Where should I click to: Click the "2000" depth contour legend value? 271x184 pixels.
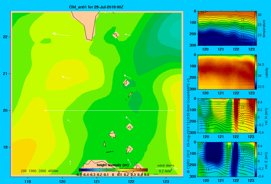coord(42,171)
